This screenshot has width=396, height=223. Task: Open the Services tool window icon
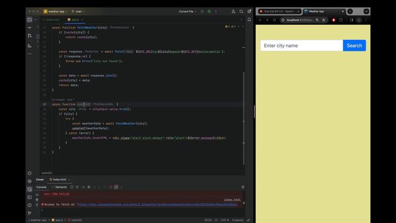pos(30,173)
